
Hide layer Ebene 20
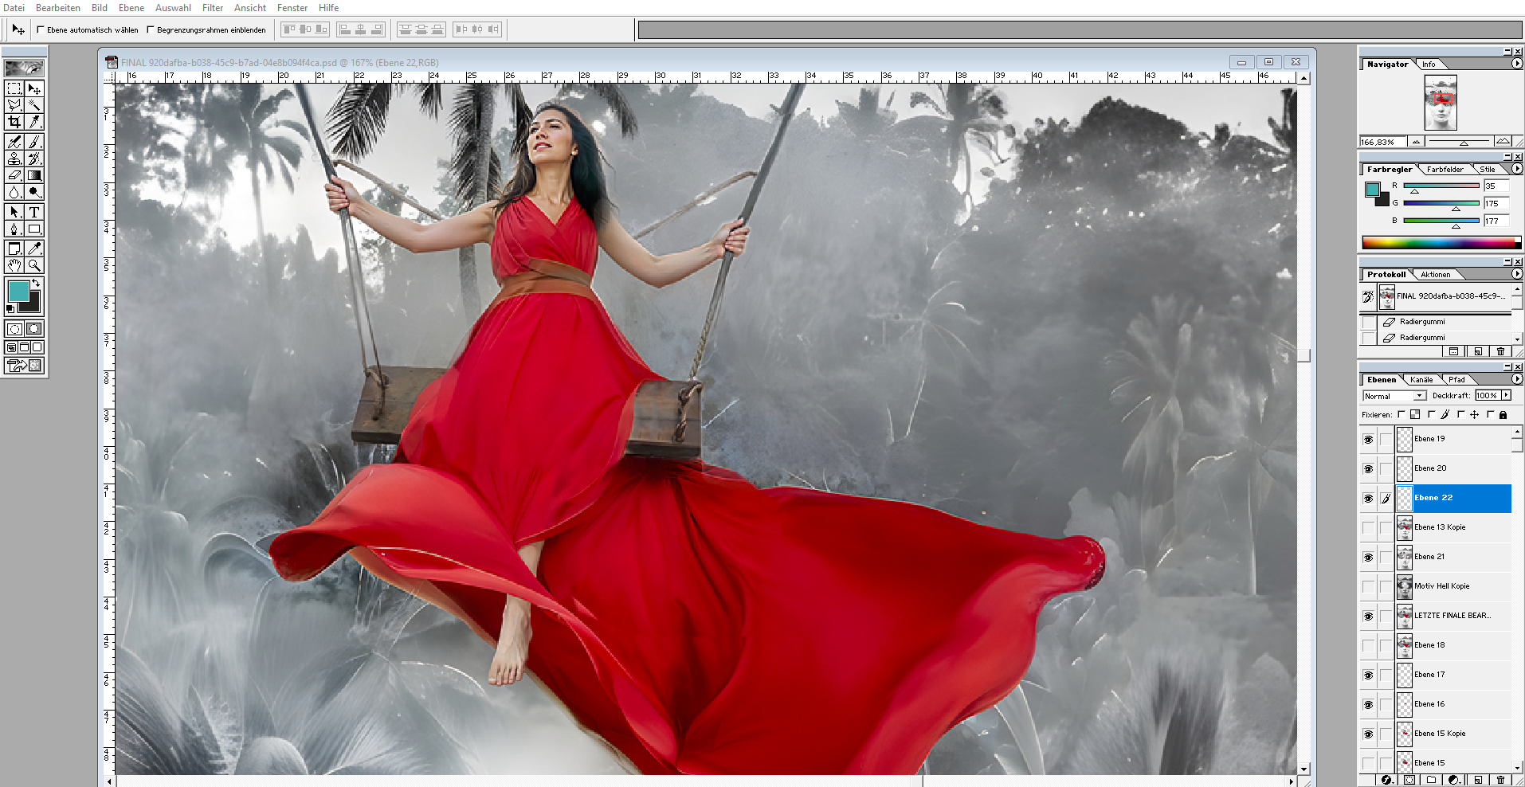[x=1368, y=468]
